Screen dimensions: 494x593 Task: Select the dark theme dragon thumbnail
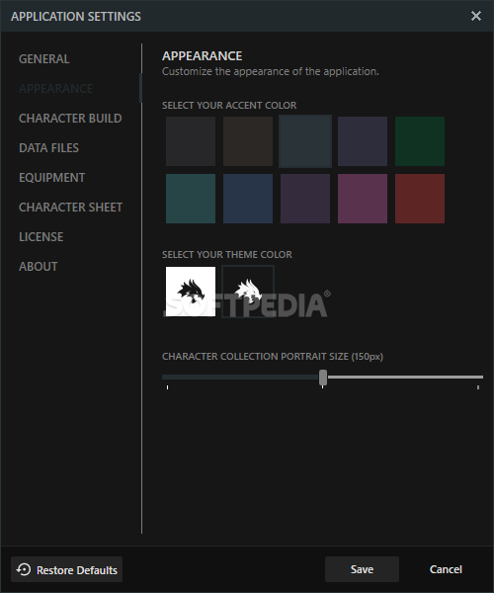coord(248,292)
